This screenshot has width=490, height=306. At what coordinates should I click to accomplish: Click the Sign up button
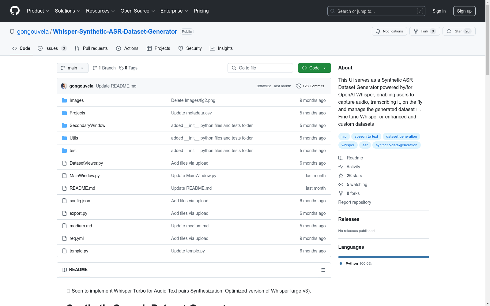click(x=464, y=11)
